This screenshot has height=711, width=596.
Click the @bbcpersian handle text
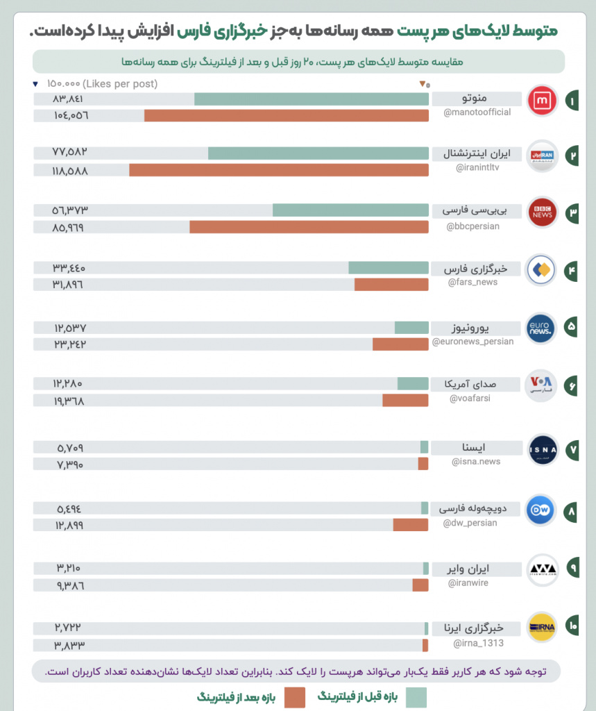[474, 226]
